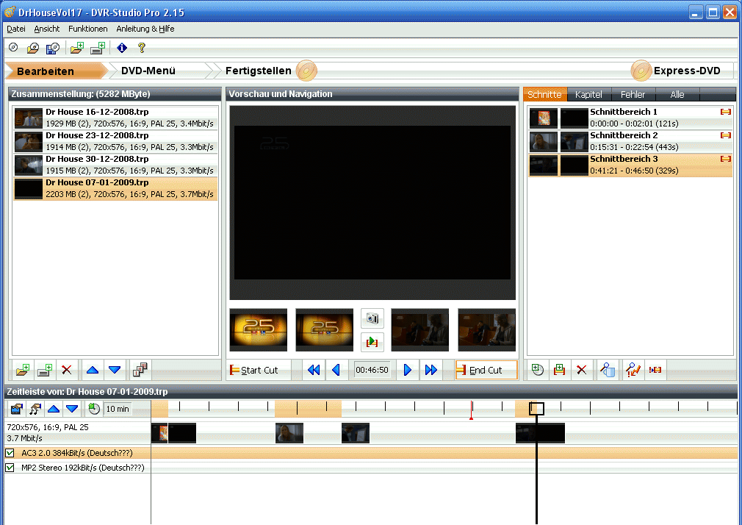Click the End Cut button

tap(486, 370)
